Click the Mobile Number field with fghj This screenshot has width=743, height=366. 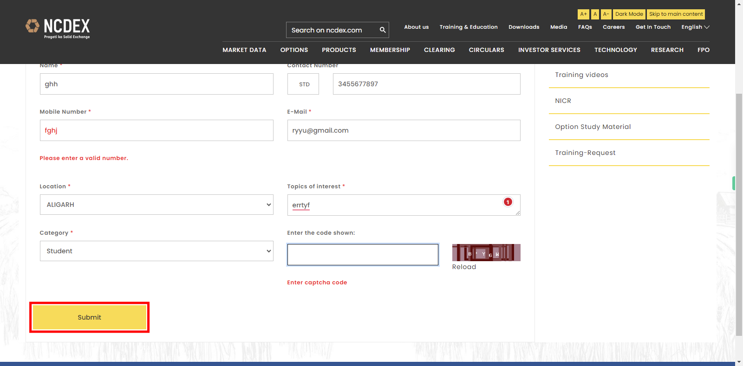[x=156, y=130]
